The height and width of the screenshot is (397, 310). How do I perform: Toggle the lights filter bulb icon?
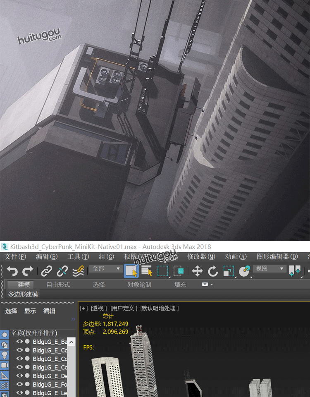(5, 355)
